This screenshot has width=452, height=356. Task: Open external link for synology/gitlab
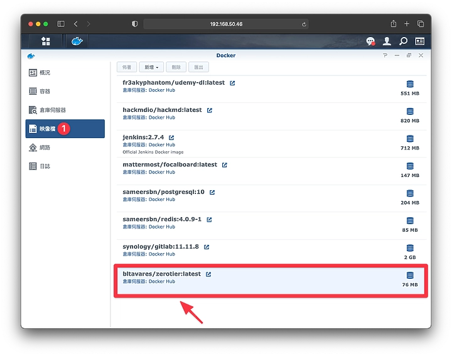tap(207, 247)
